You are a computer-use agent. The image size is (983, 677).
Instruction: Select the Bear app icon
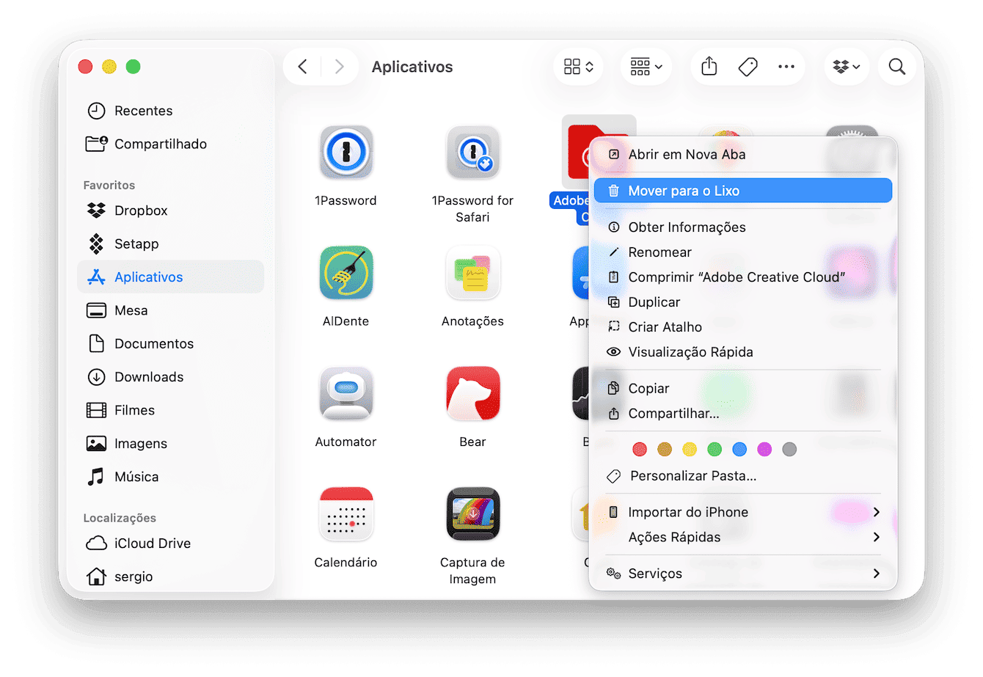(473, 394)
